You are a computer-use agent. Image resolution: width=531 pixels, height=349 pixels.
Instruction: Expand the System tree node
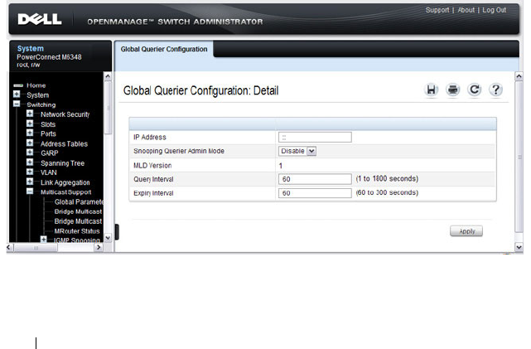[x=17, y=95]
